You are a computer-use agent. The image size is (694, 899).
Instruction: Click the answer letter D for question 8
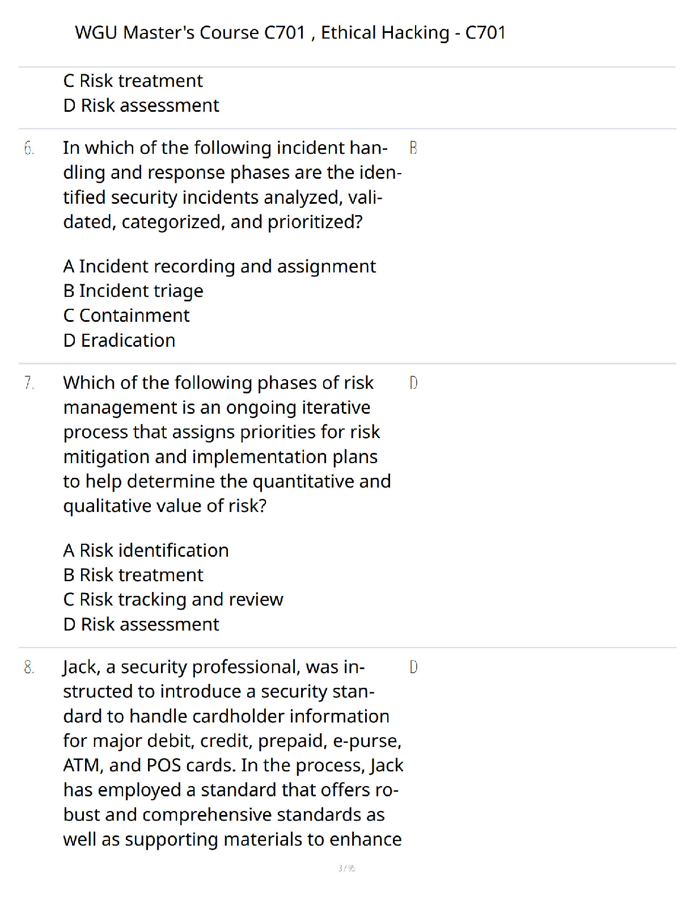(413, 667)
